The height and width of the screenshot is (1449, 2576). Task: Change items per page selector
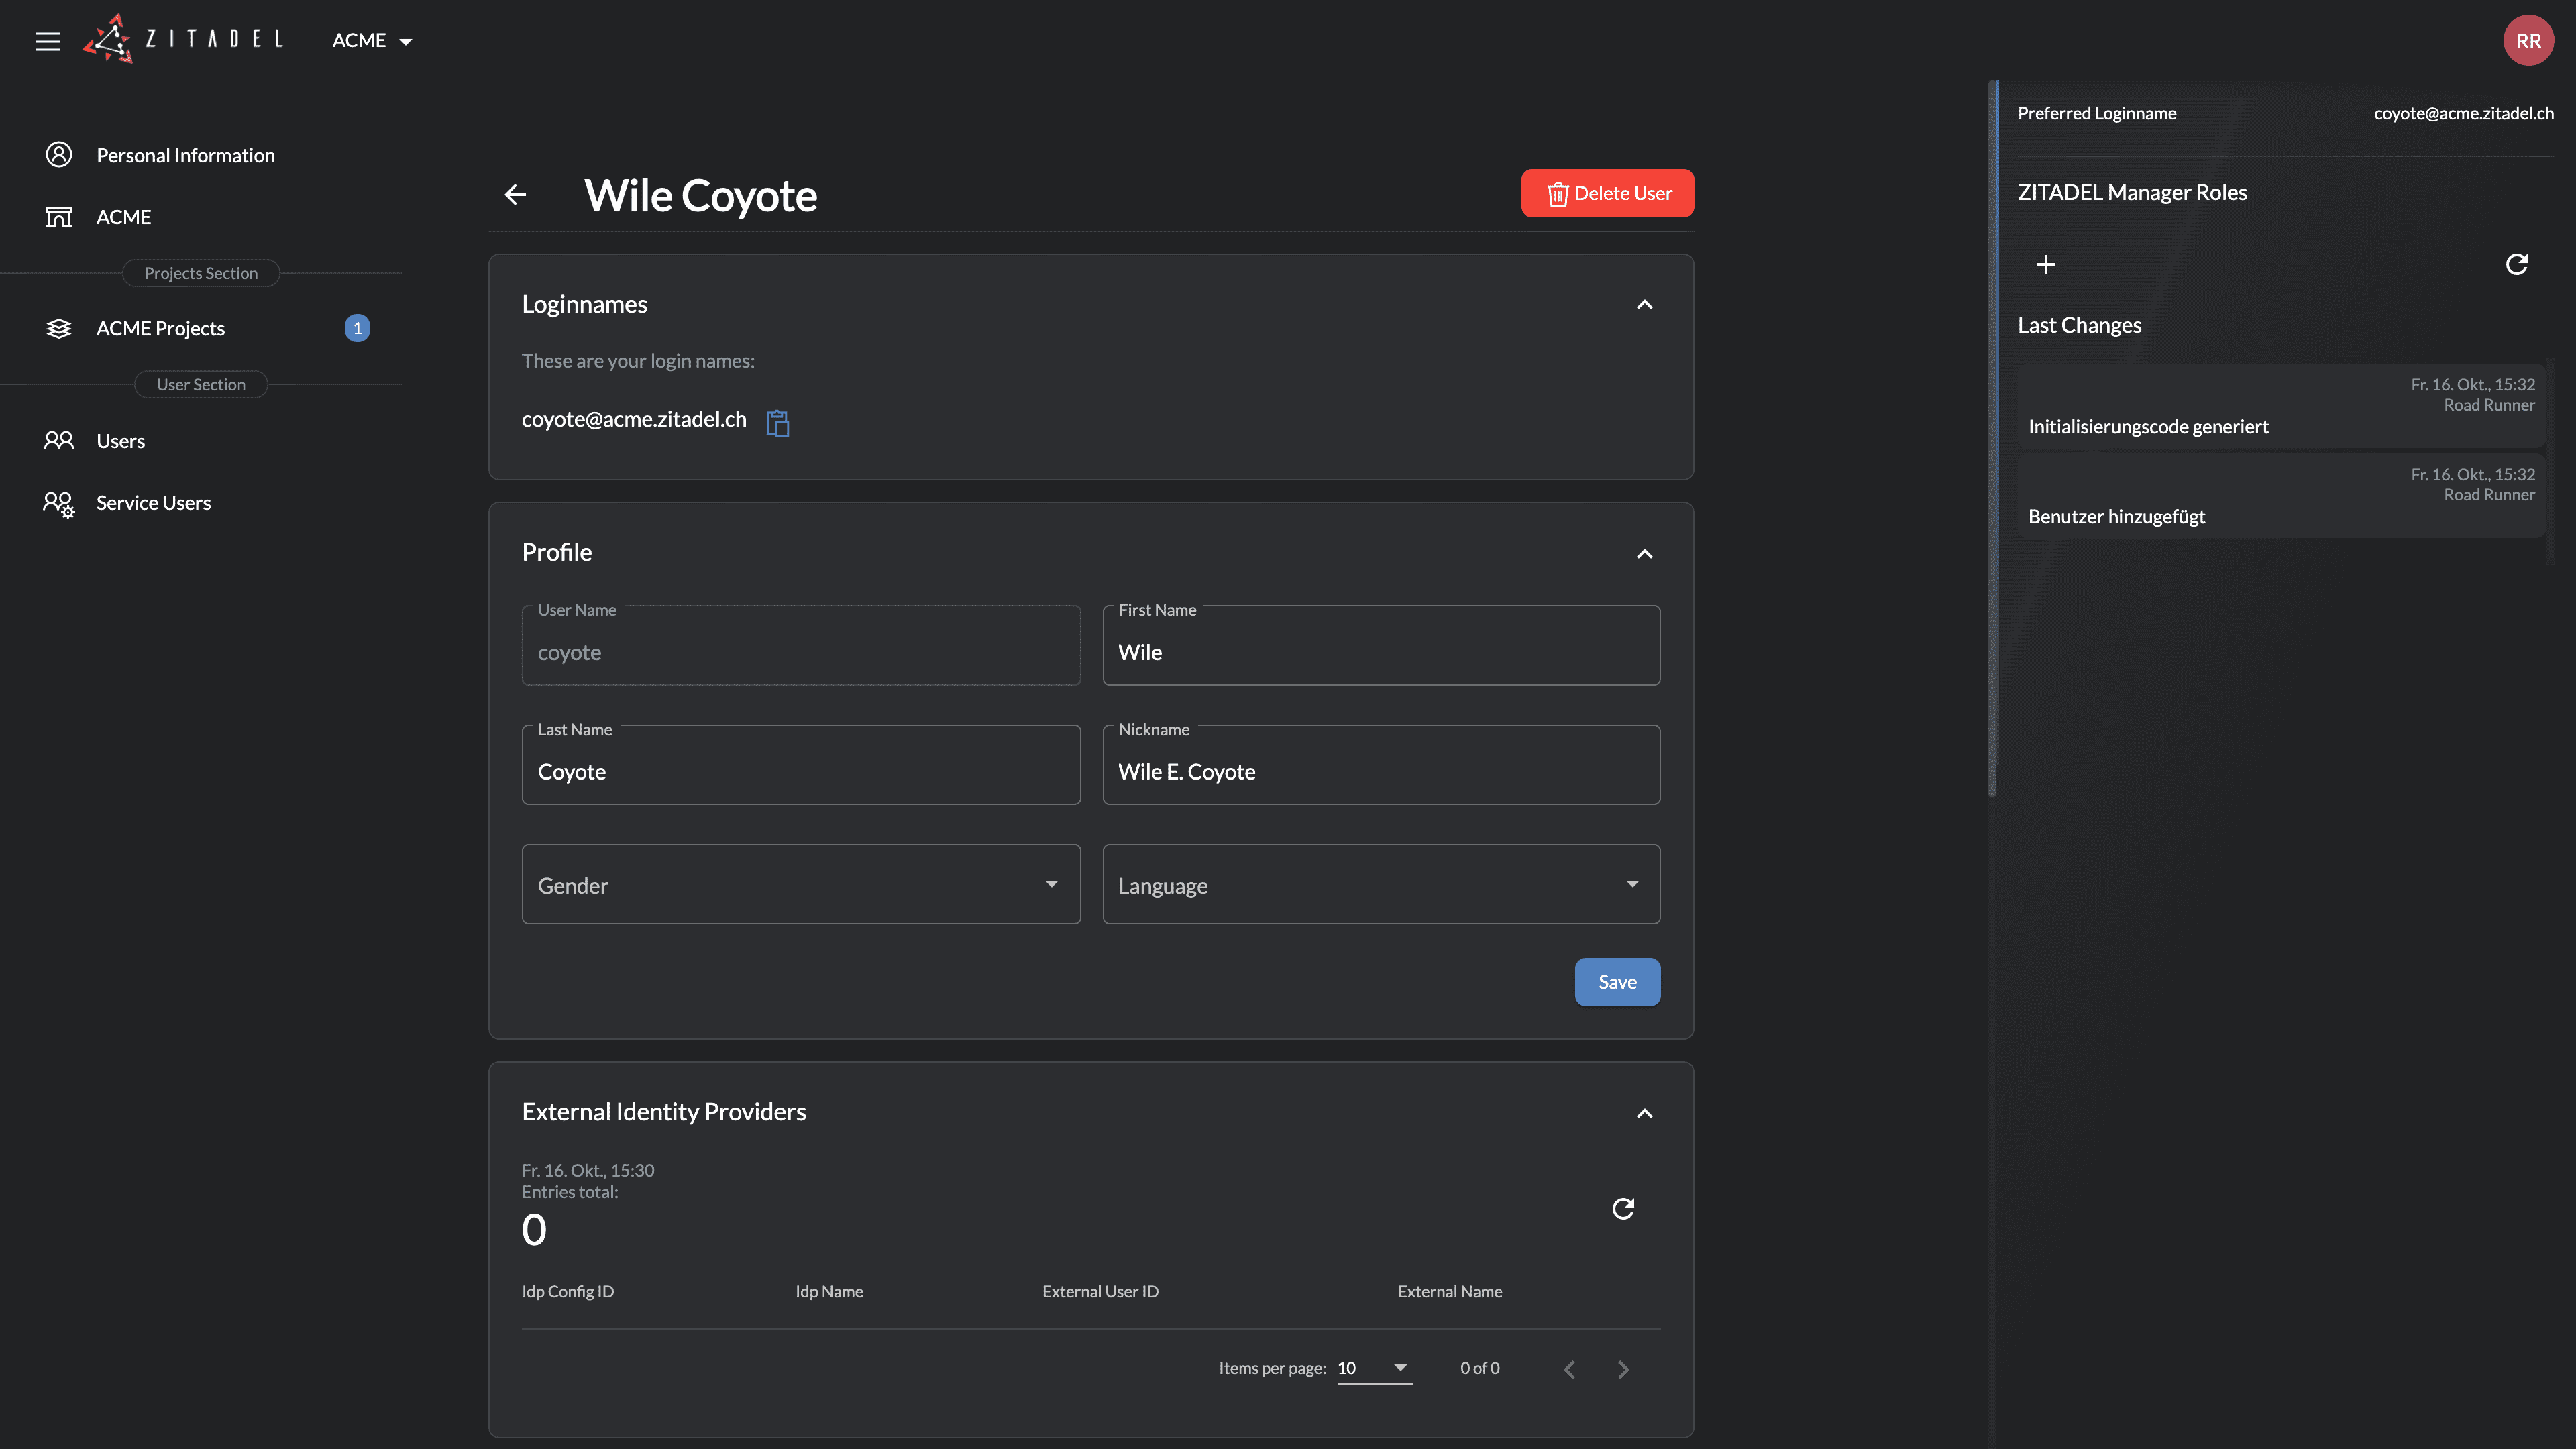tap(1374, 1368)
